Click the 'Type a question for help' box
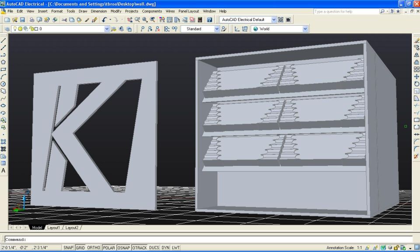The width and height of the screenshot is (420, 252). pyautogui.click(x=346, y=11)
